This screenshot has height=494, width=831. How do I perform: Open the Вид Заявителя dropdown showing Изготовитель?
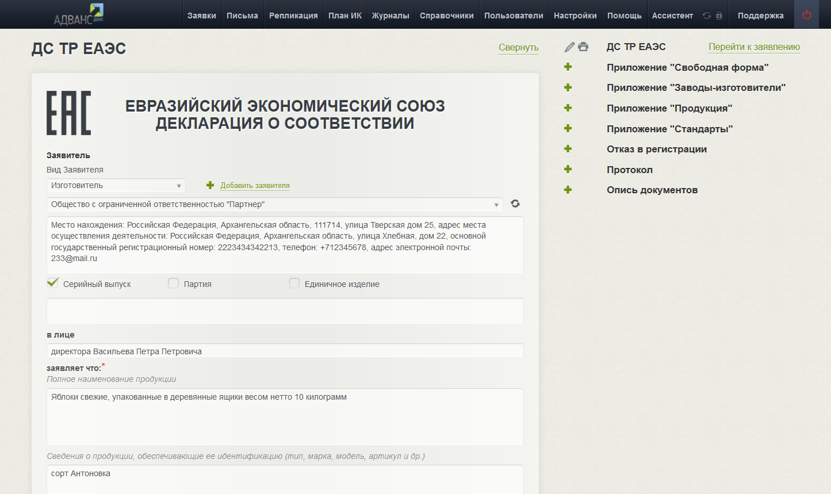tap(116, 185)
